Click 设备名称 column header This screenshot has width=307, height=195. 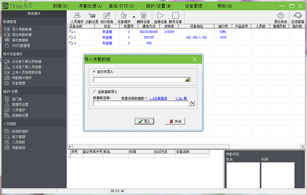(x=81, y=26)
